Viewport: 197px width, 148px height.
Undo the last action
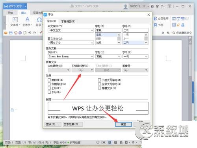click(30, 33)
